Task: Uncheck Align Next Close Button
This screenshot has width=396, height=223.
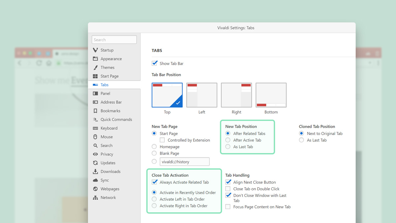Action: pos(228,182)
